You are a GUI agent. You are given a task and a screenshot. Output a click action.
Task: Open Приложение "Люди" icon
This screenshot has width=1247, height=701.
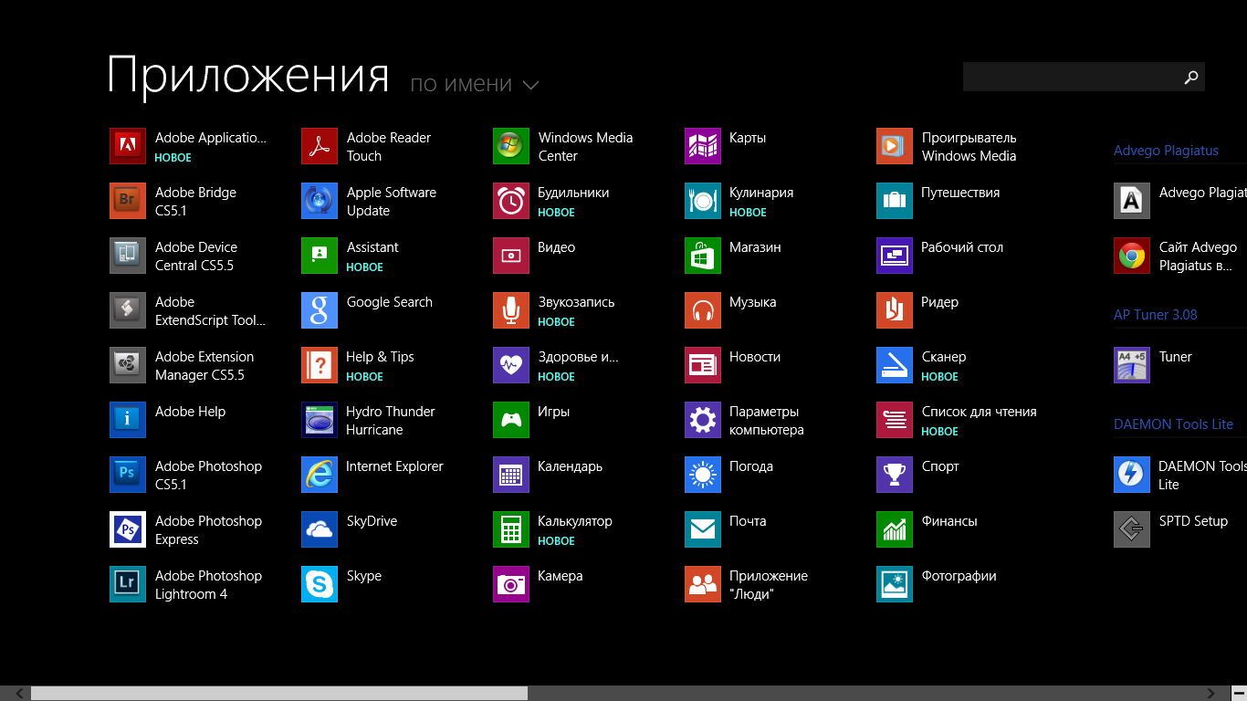[x=703, y=584]
